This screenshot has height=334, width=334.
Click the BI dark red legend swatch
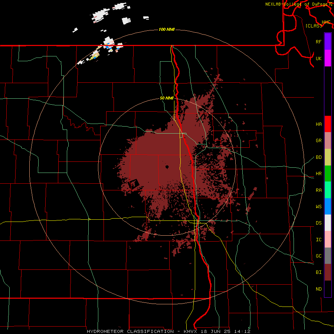[328, 272]
